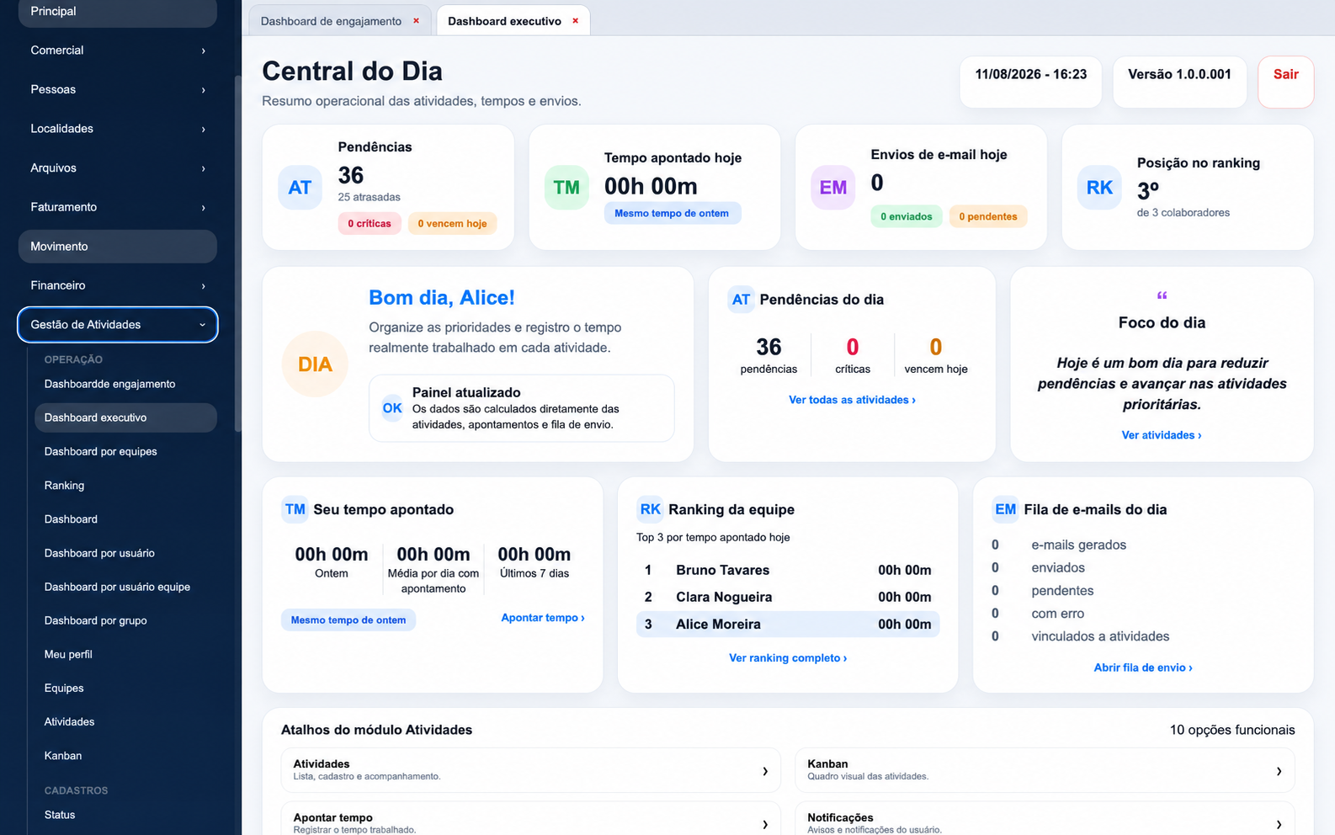Collapse the Gestão de Atividades menu

[118, 325]
